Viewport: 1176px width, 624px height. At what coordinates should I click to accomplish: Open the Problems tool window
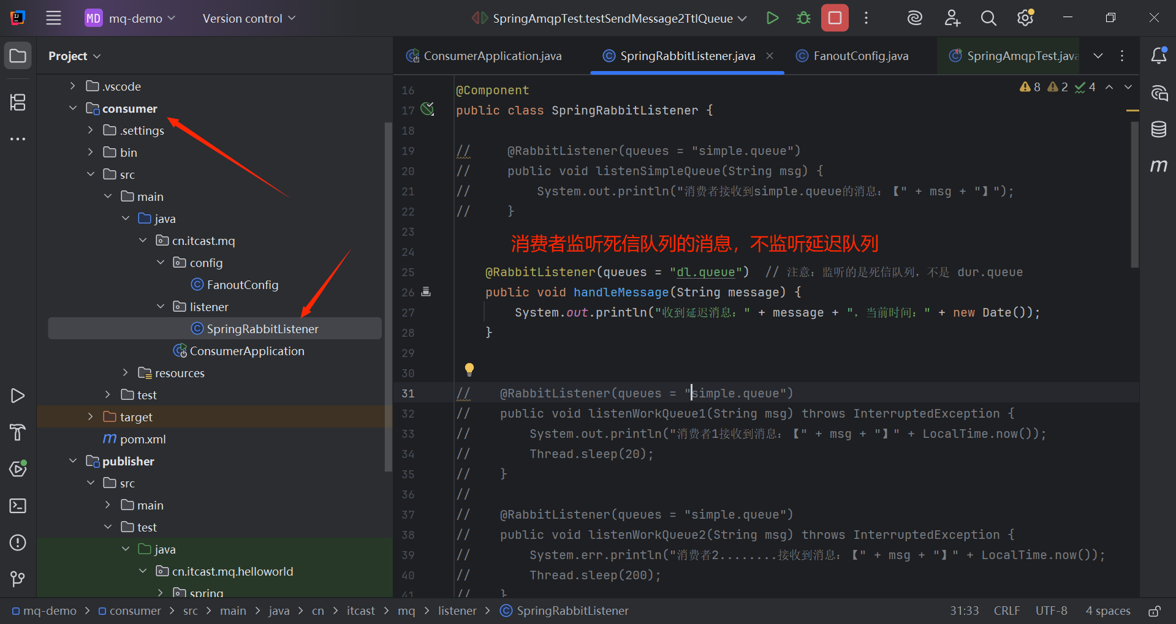[18, 543]
